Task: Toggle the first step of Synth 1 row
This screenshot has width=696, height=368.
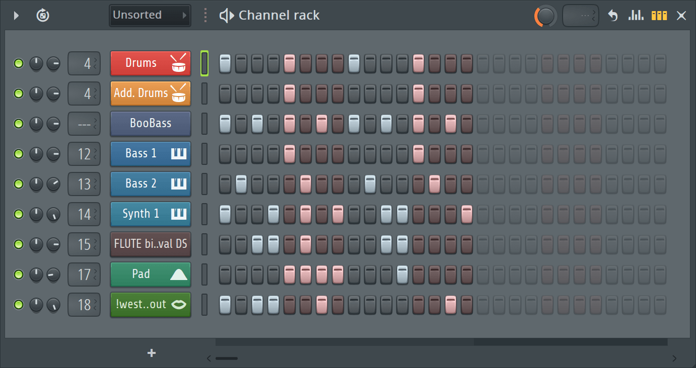Action: [225, 214]
